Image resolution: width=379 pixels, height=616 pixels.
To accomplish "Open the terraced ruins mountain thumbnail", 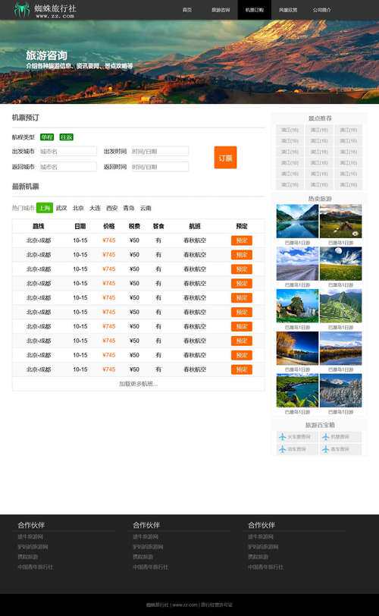I will 340,306.
